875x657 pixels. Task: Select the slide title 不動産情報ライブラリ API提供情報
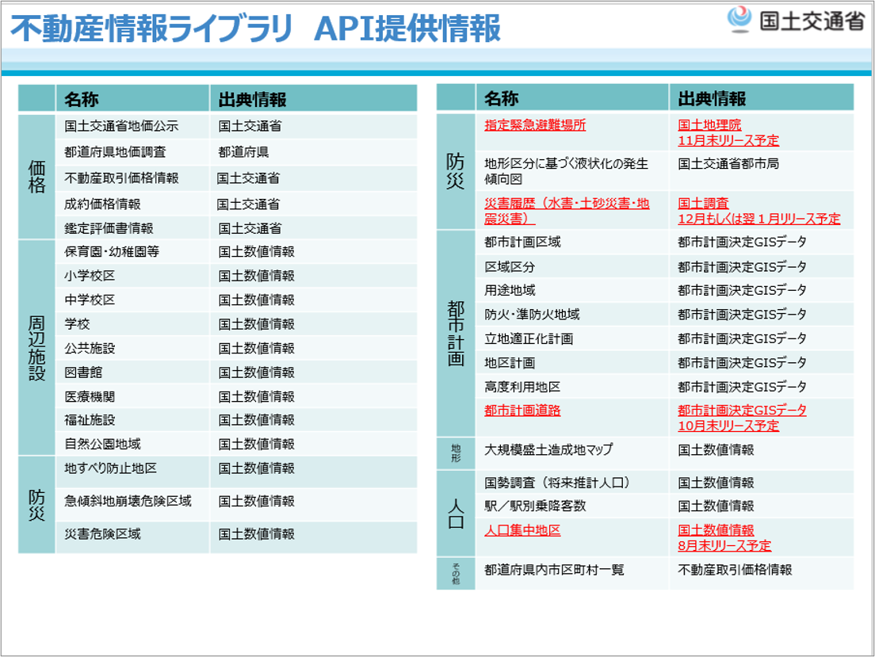(255, 29)
